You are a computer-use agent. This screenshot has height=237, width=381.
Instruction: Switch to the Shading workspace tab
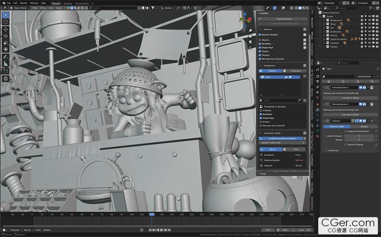pos(68,3)
